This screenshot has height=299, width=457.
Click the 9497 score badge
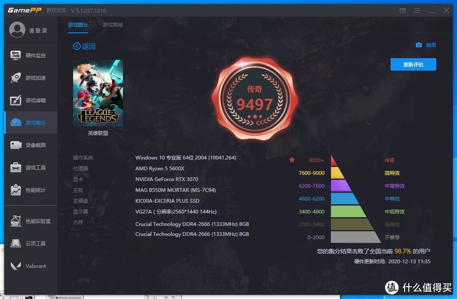pyautogui.click(x=255, y=99)
